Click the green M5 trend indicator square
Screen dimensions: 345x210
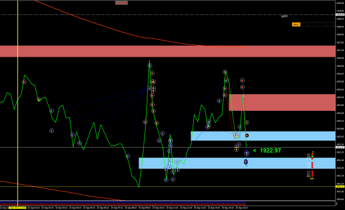coord(312,157)
